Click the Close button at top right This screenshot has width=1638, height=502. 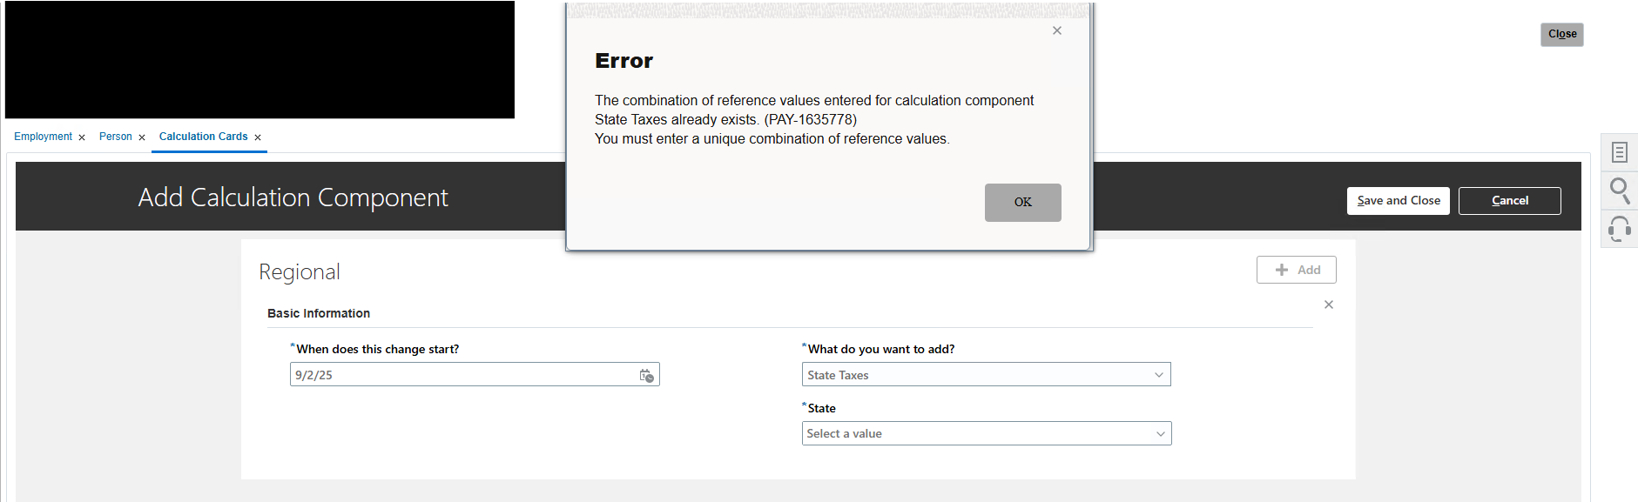(1561, 34)
